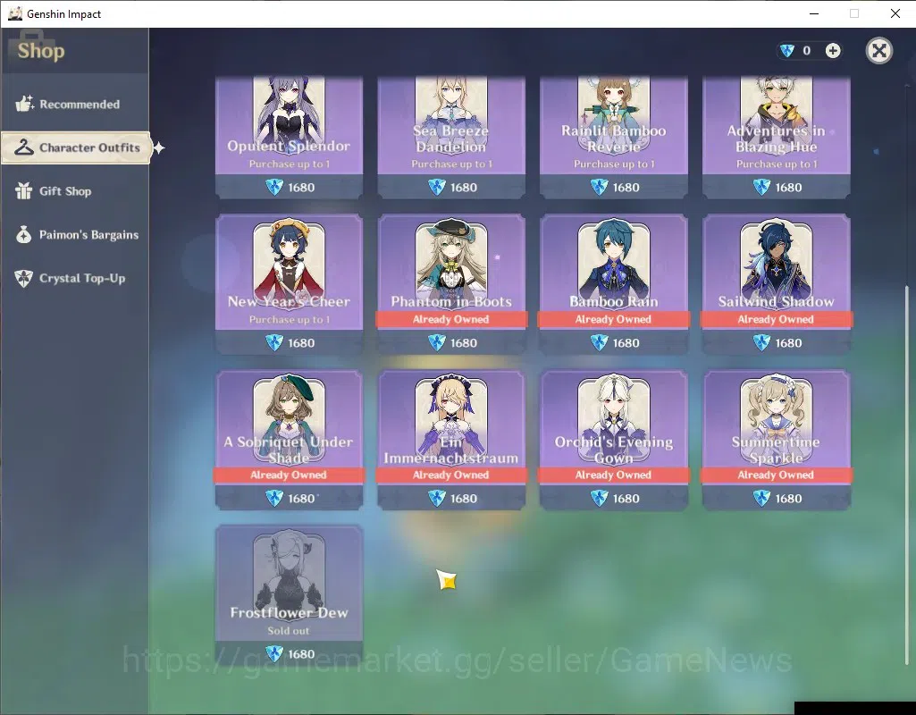
Task: Click the Genshin Impact title bar app icon
Action: [x=14, y=13]
